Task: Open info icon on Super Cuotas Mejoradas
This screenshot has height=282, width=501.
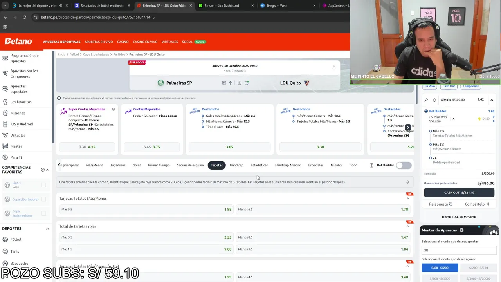Action: [x=114, y=109]
